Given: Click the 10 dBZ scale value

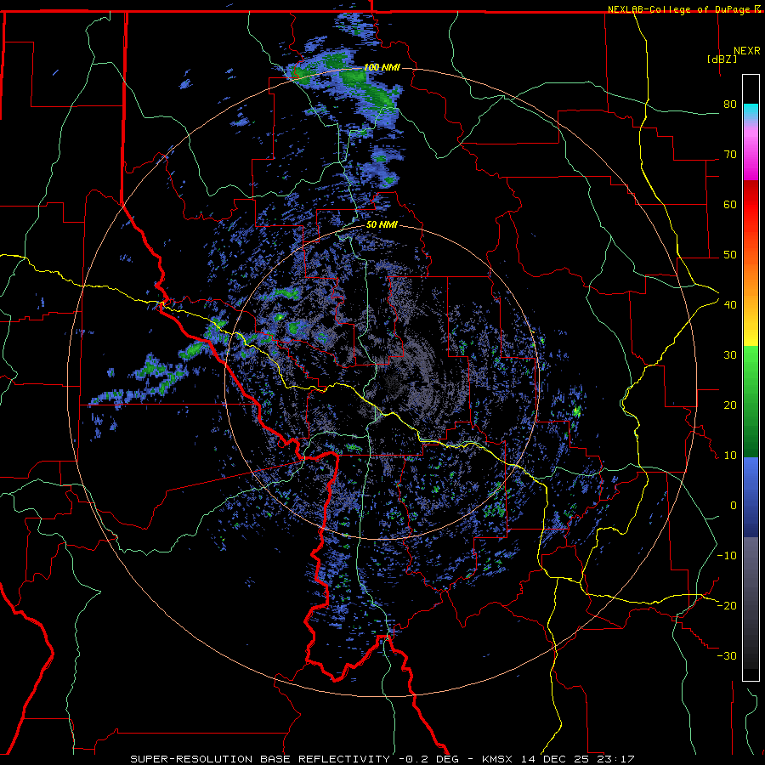Looking at the screenshot, I should [x=730, y=456].
